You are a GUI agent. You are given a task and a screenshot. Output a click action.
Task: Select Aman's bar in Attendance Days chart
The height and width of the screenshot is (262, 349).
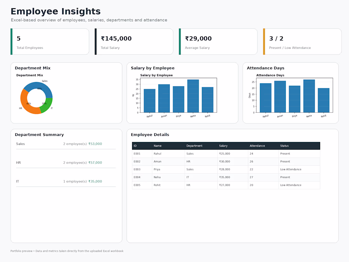pos(280,97)
